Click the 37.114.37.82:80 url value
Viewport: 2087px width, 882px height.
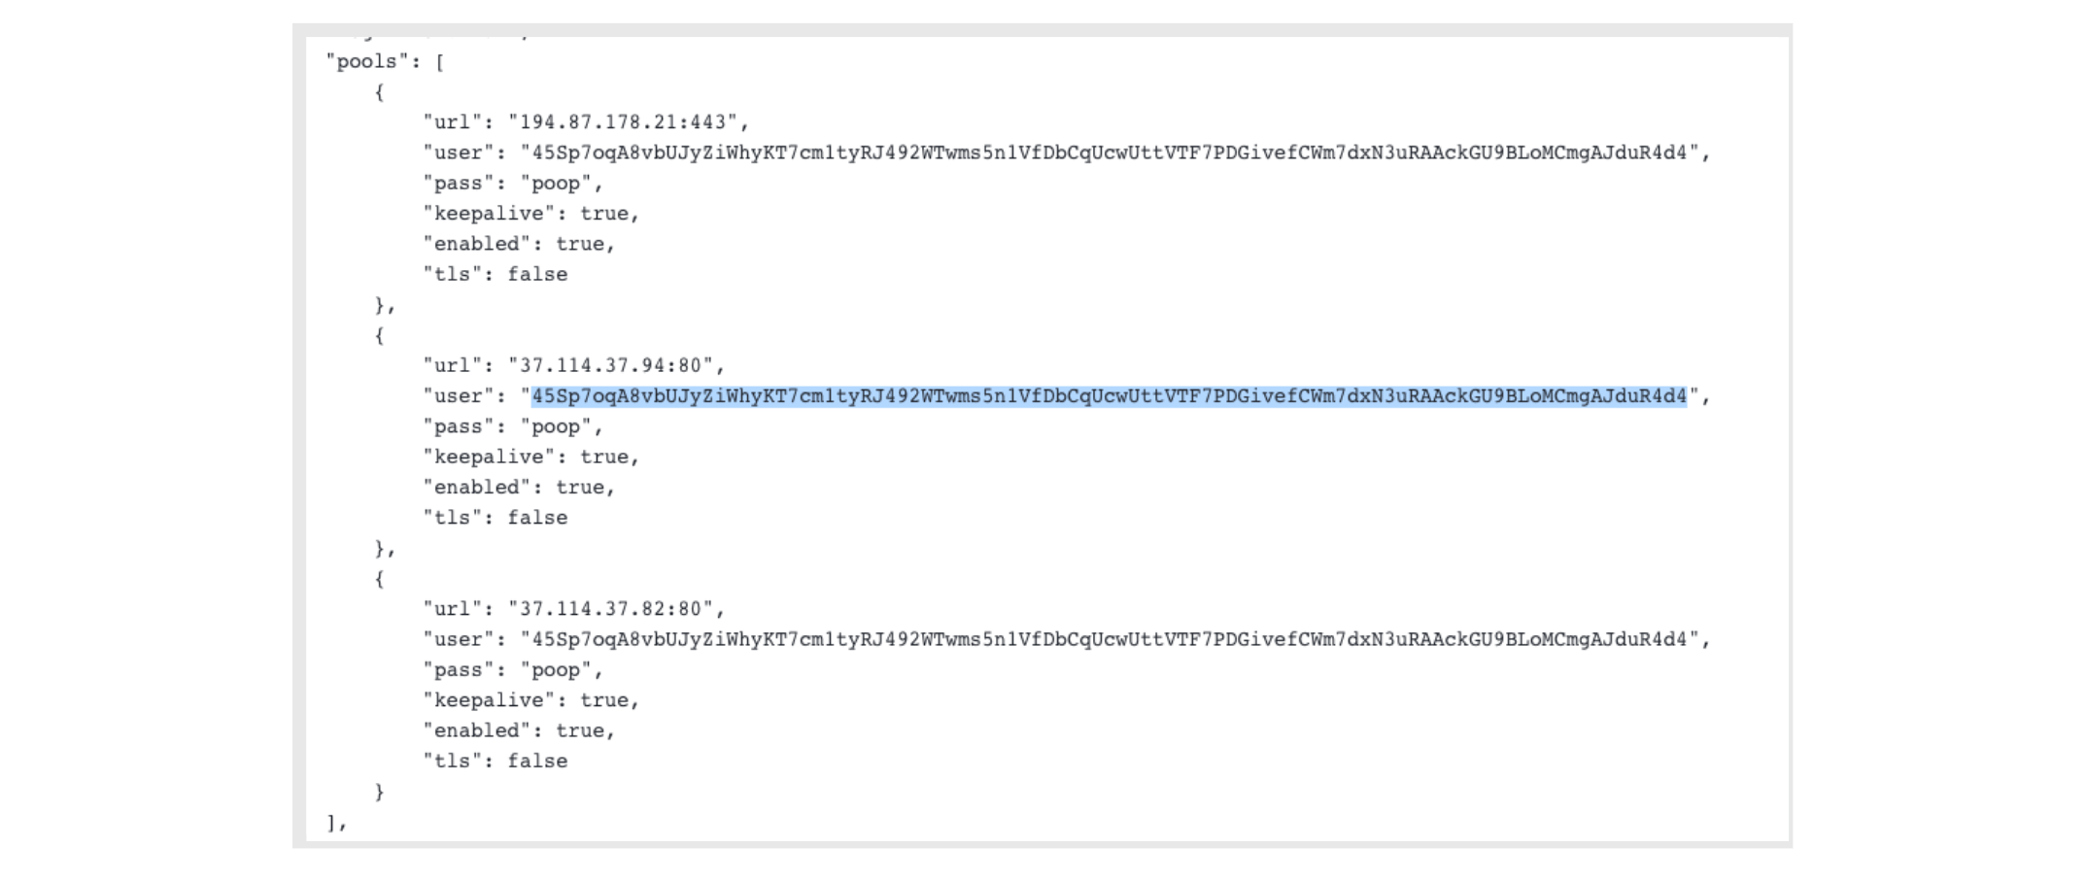pos(610,609)
